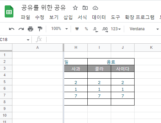Open the 삽입 menu
Viewport: 161px width, 123px height.
[x=68, y=17]
